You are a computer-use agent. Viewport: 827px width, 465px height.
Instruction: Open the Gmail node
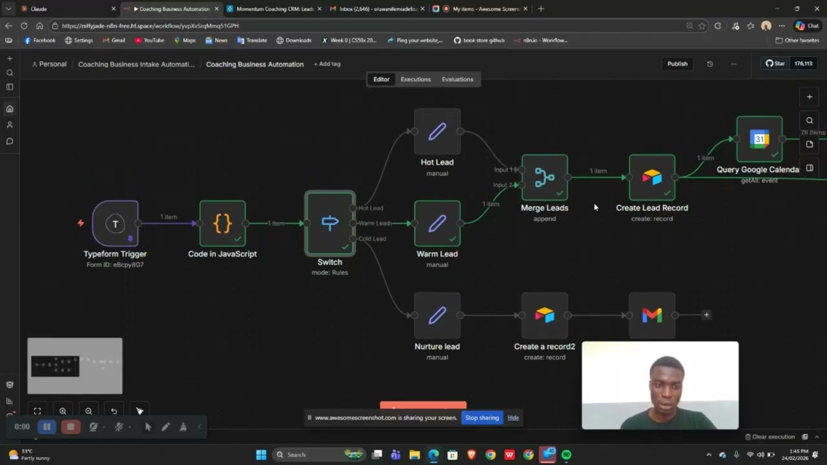(x=652, y=316)
